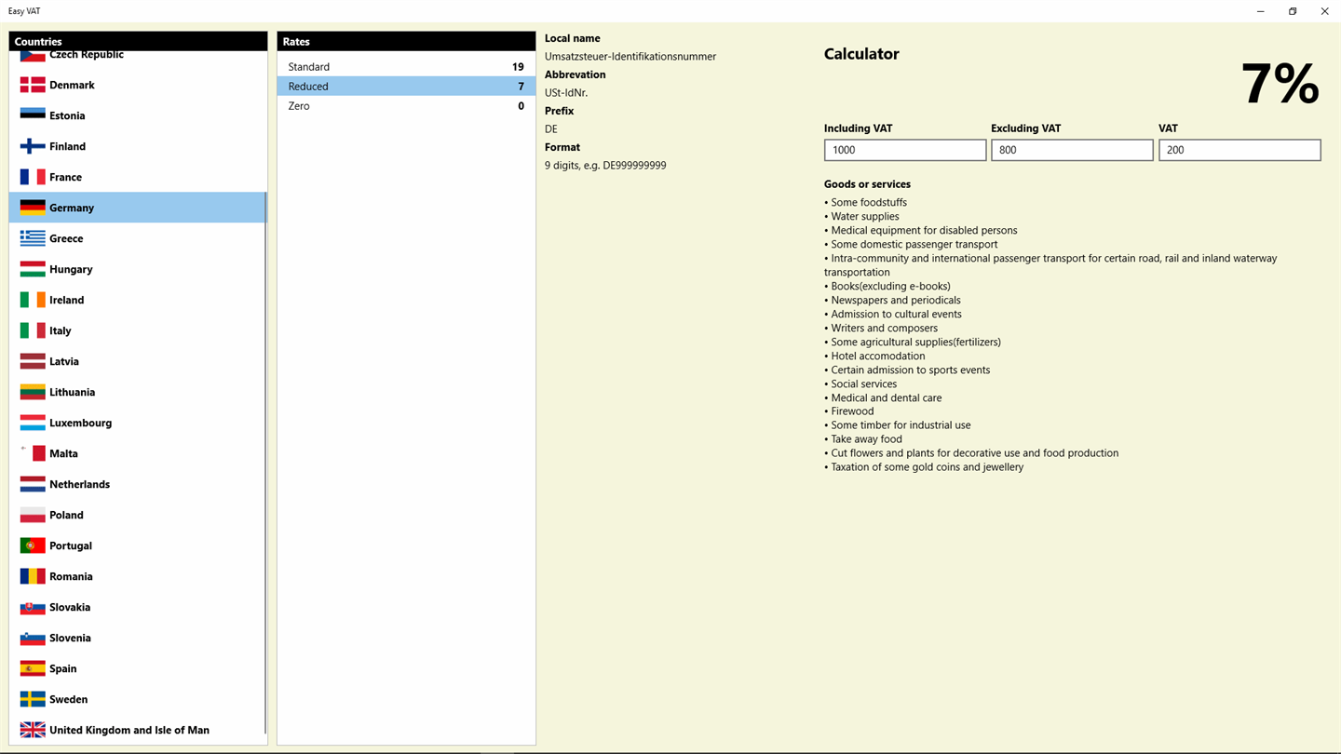Click the Romania flag icon
The width and height of the screenshot is (1341, 754).
33,576
